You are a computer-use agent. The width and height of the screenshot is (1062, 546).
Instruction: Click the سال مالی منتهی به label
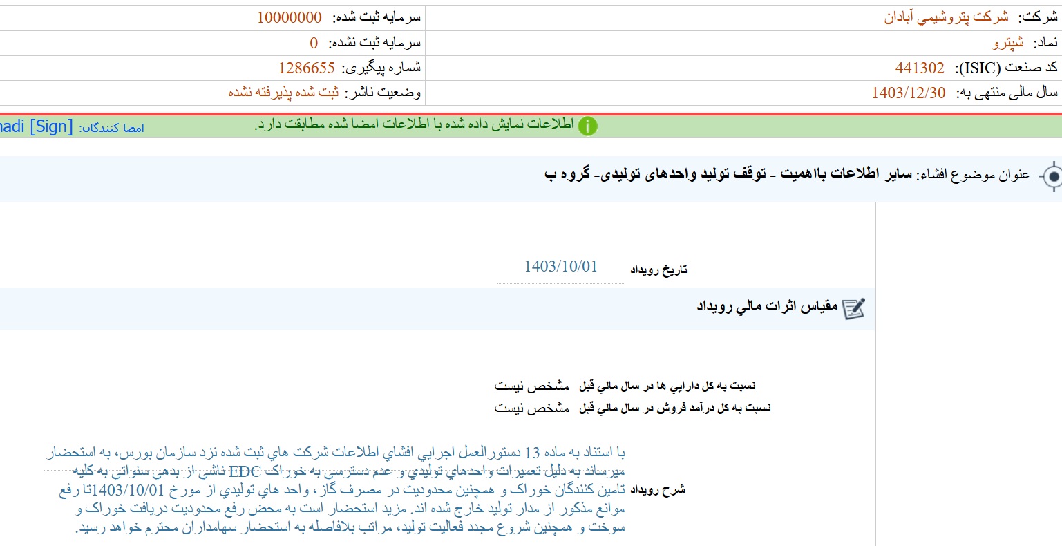pyautogui.click(x=1007, y=93)
